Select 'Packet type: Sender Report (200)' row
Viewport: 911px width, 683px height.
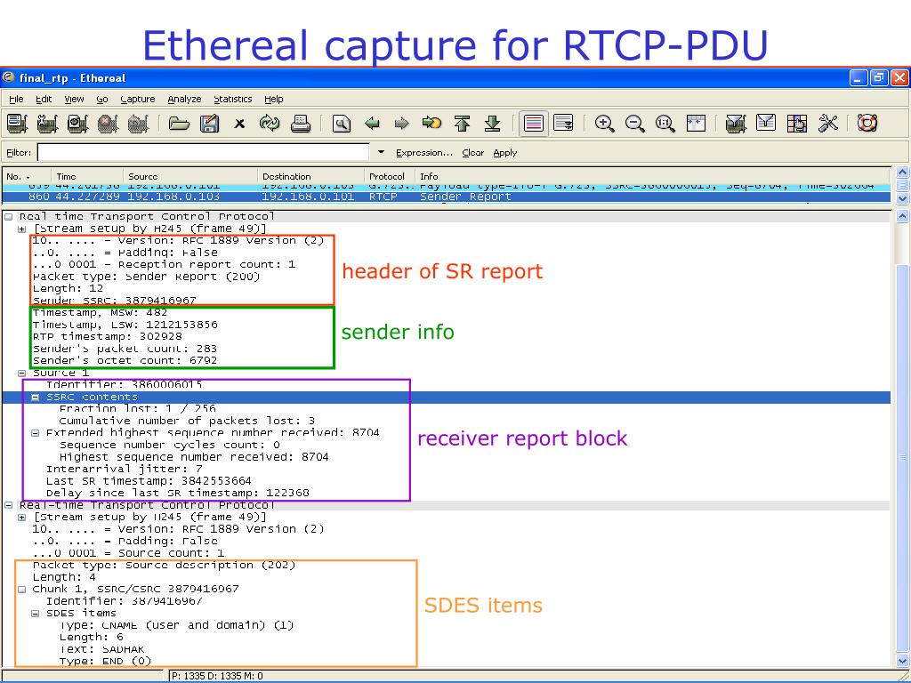[147, 277]
